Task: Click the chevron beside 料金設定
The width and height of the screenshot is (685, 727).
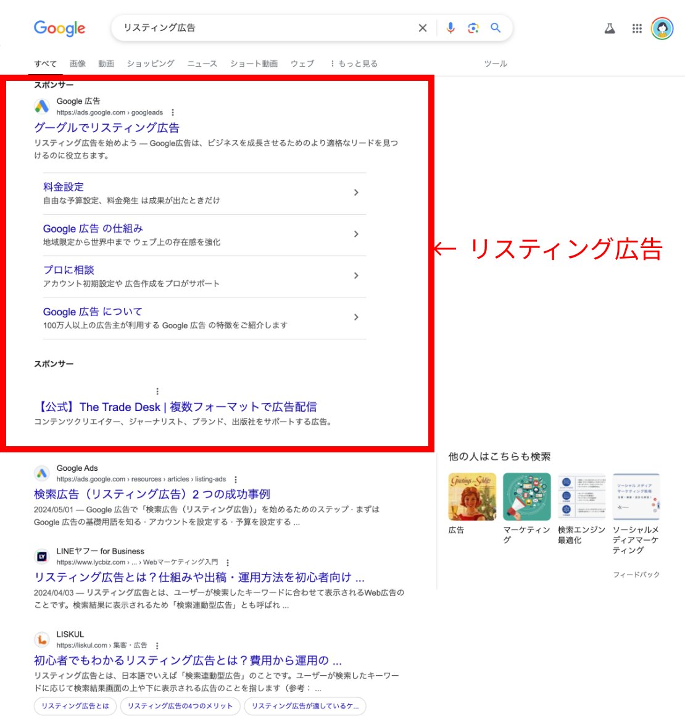Action: coord(355,193)
